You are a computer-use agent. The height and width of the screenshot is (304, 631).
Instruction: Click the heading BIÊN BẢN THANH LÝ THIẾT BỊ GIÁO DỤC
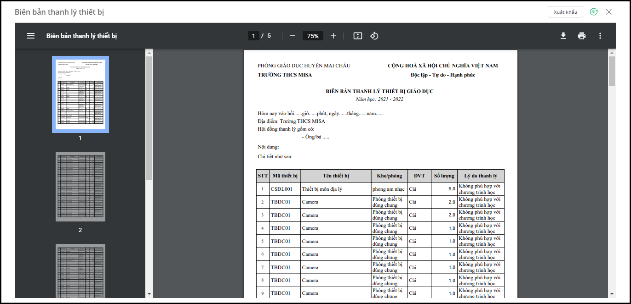tap(379, 91)
